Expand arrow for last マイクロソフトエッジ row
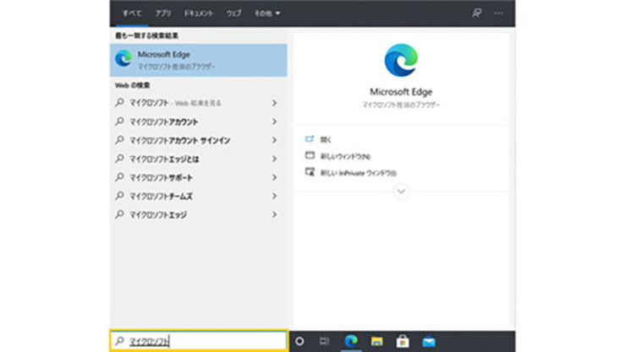The height and width of the screenshot is (352, 626). click(274, 214)
